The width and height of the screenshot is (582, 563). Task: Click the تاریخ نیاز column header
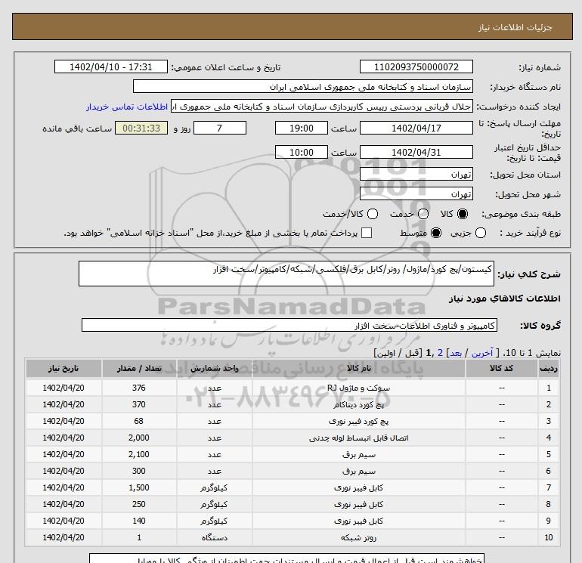(x=63, y=368)
